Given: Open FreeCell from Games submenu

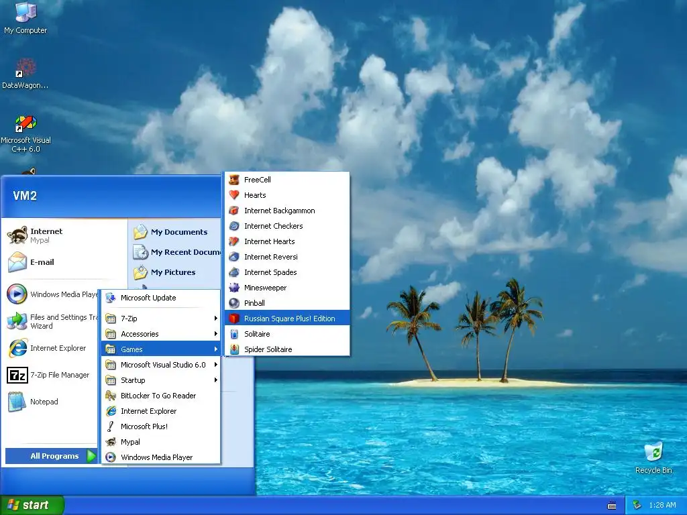Looking at the screenshot, I should tap(287, 180).
